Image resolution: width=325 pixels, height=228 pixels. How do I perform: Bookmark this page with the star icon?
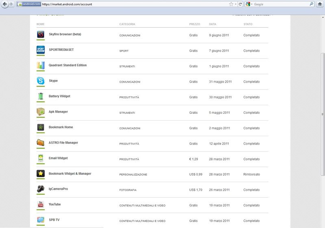pos(231,4)
